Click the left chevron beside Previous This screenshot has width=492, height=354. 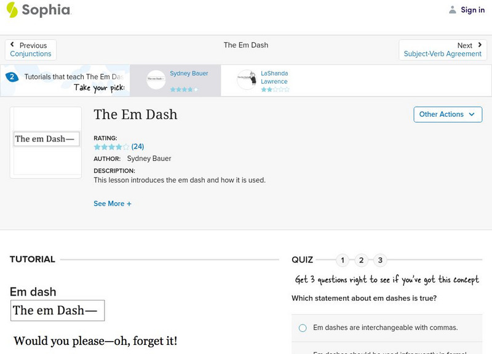12,44
